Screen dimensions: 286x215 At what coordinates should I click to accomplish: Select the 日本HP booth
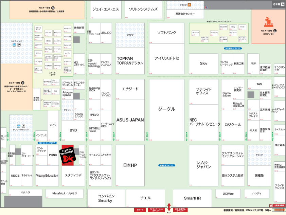[x=130, y=165]
